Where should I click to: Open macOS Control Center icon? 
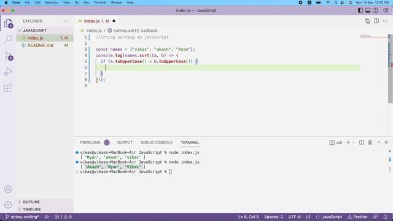point(343,2)
